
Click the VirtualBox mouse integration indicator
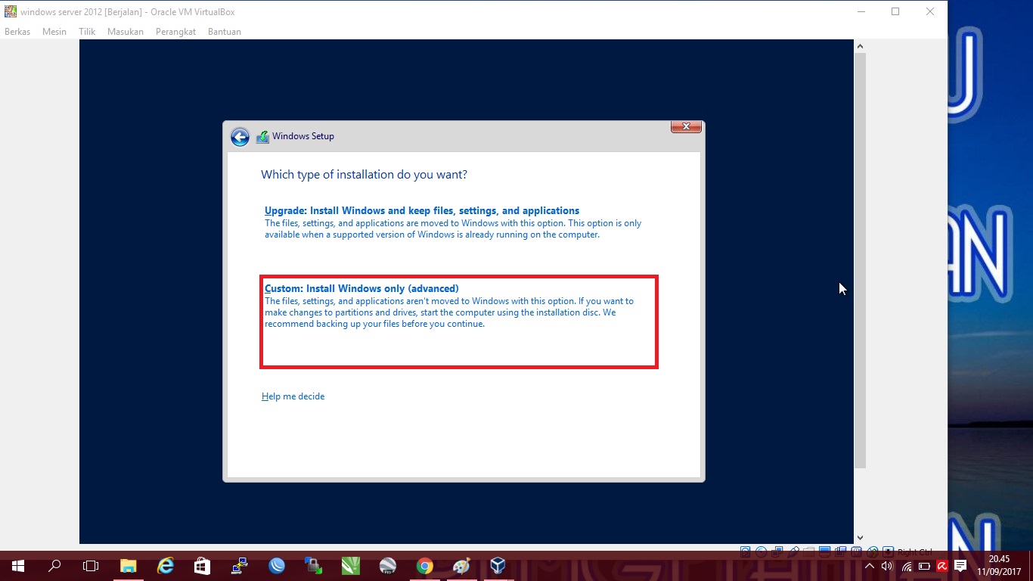[873, 551]
